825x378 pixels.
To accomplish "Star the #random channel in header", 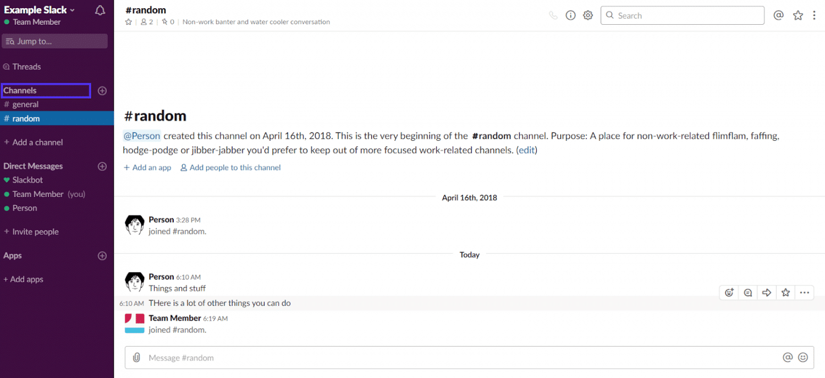I will (x=129, y=22).
